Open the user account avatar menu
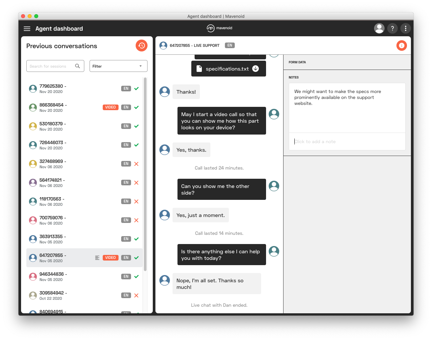This screenshot has height=340, width=432. coord(379,28)
